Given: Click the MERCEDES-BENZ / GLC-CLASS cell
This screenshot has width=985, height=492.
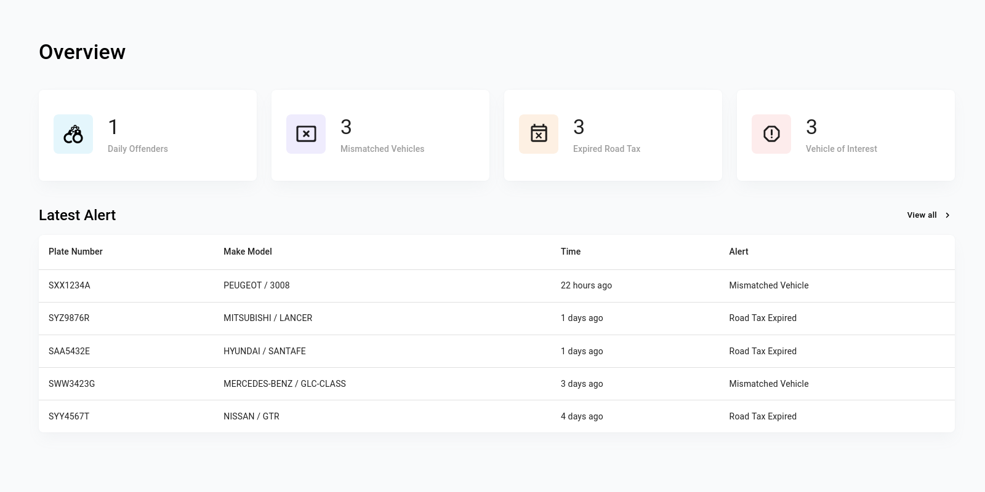Looking at the screenshot, I should coord(284,384).
